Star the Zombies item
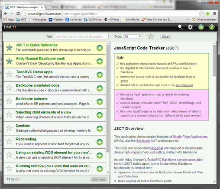 (x=9, y=128)
